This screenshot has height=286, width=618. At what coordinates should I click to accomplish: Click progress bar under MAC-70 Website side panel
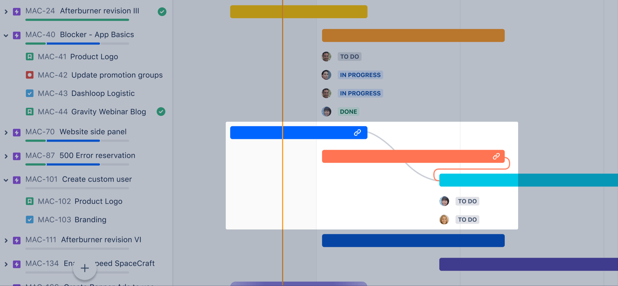pyautogui.click(x=77, y=141)
